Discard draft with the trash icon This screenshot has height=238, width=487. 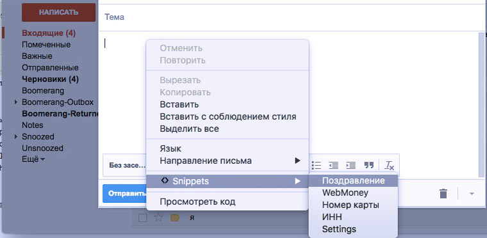[x=443, y=194]
